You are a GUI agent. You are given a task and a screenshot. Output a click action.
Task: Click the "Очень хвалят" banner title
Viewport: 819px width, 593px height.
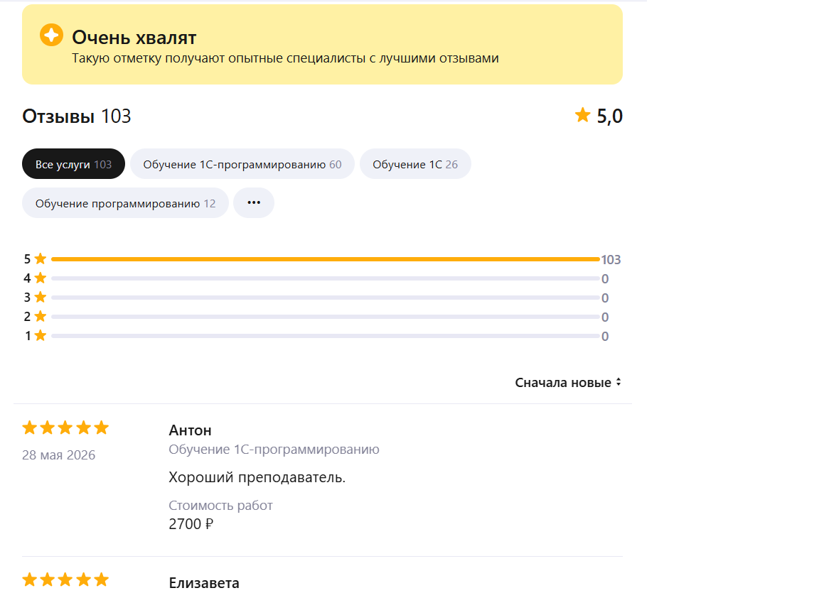[x=134, y=38]
